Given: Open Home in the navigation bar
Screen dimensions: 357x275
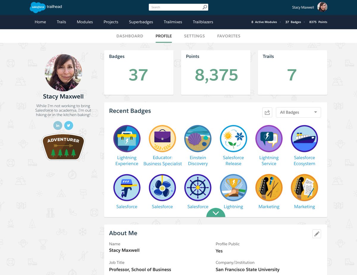Looking at the screenshot, I should 40,22.
